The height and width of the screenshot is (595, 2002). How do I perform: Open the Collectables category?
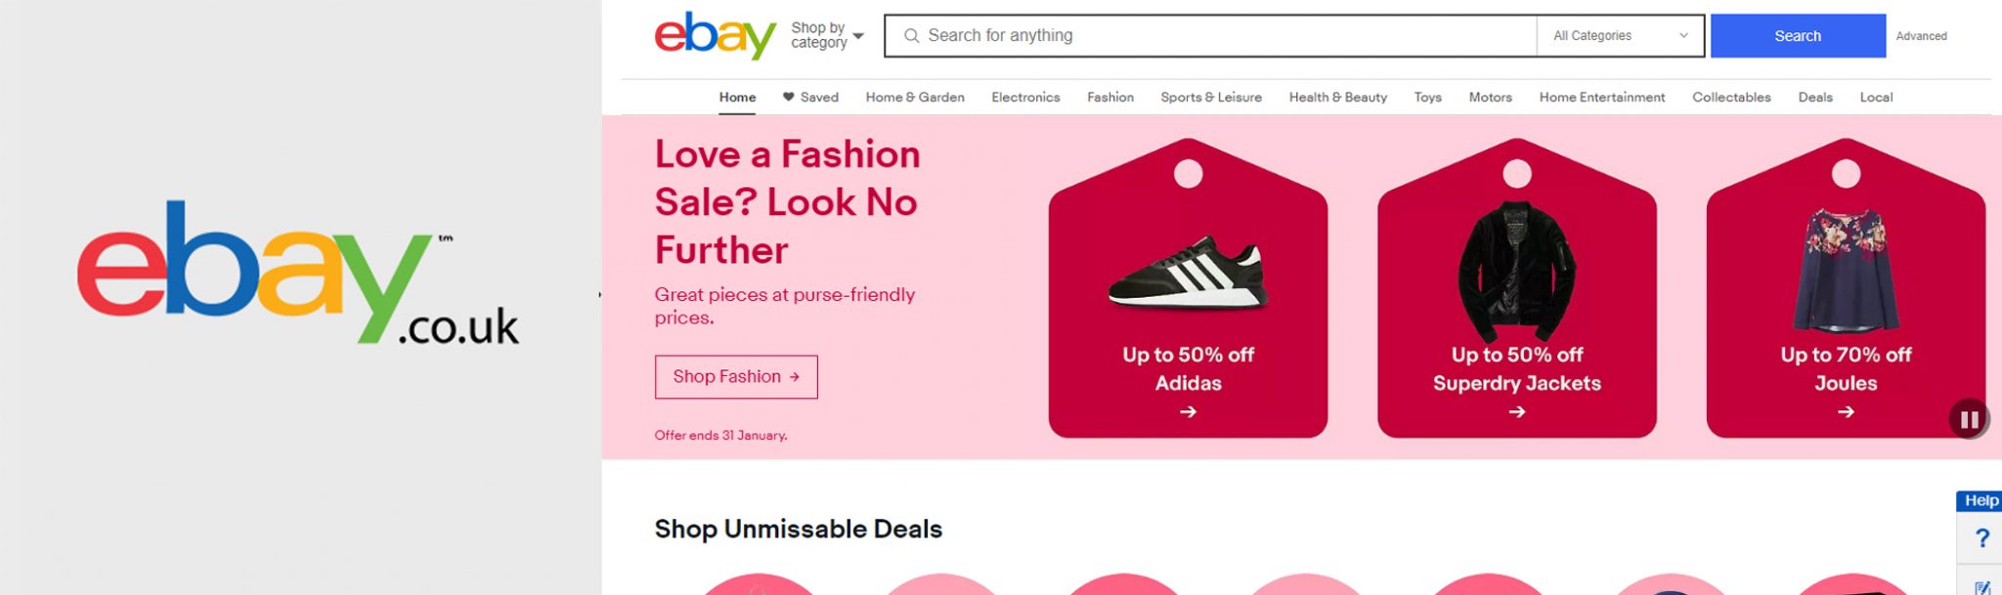pos(1731,97)
